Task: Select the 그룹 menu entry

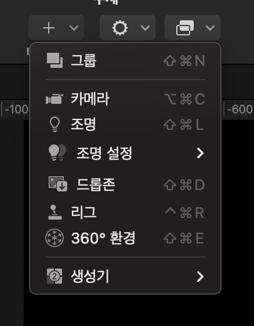Action: (125, 61)
